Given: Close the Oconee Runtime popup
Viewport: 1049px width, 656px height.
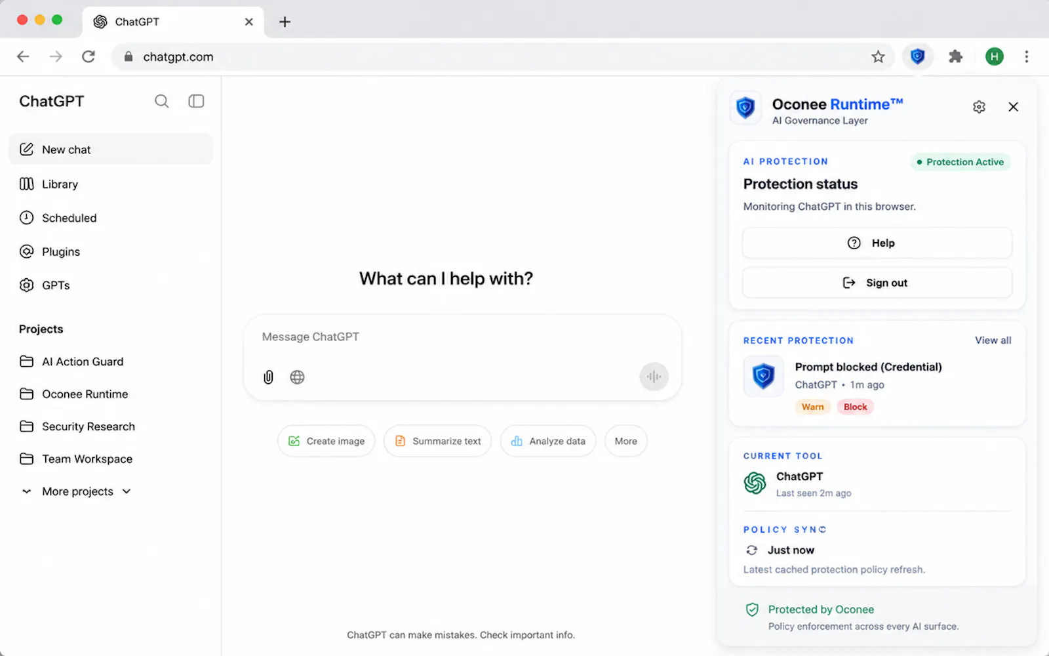Looking at the screenshot, I should click(x=1013, y=107).
